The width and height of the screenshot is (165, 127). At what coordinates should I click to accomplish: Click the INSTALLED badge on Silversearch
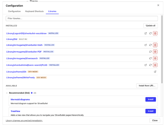point(44,58)
